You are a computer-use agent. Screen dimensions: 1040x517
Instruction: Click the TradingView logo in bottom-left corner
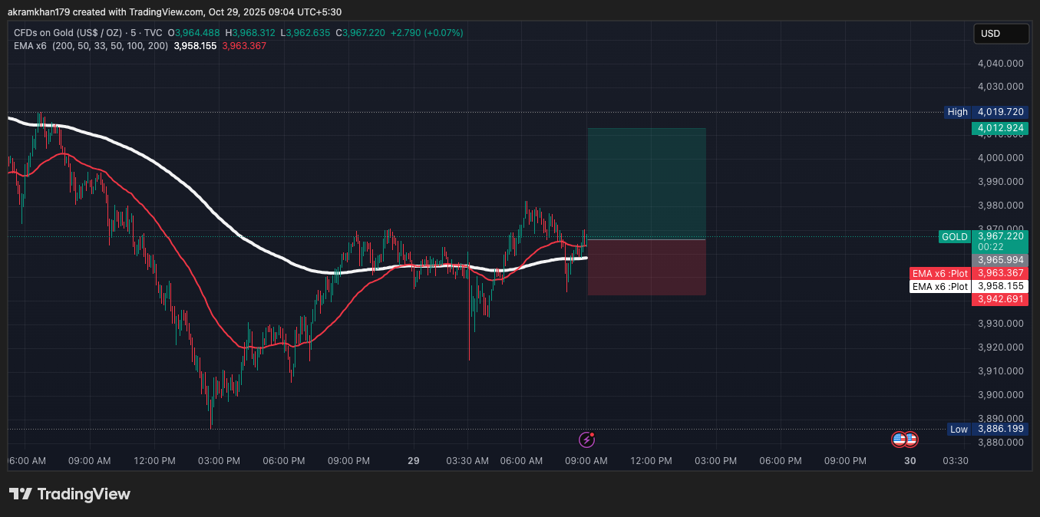pyautogui.click(x=69, y=494)
